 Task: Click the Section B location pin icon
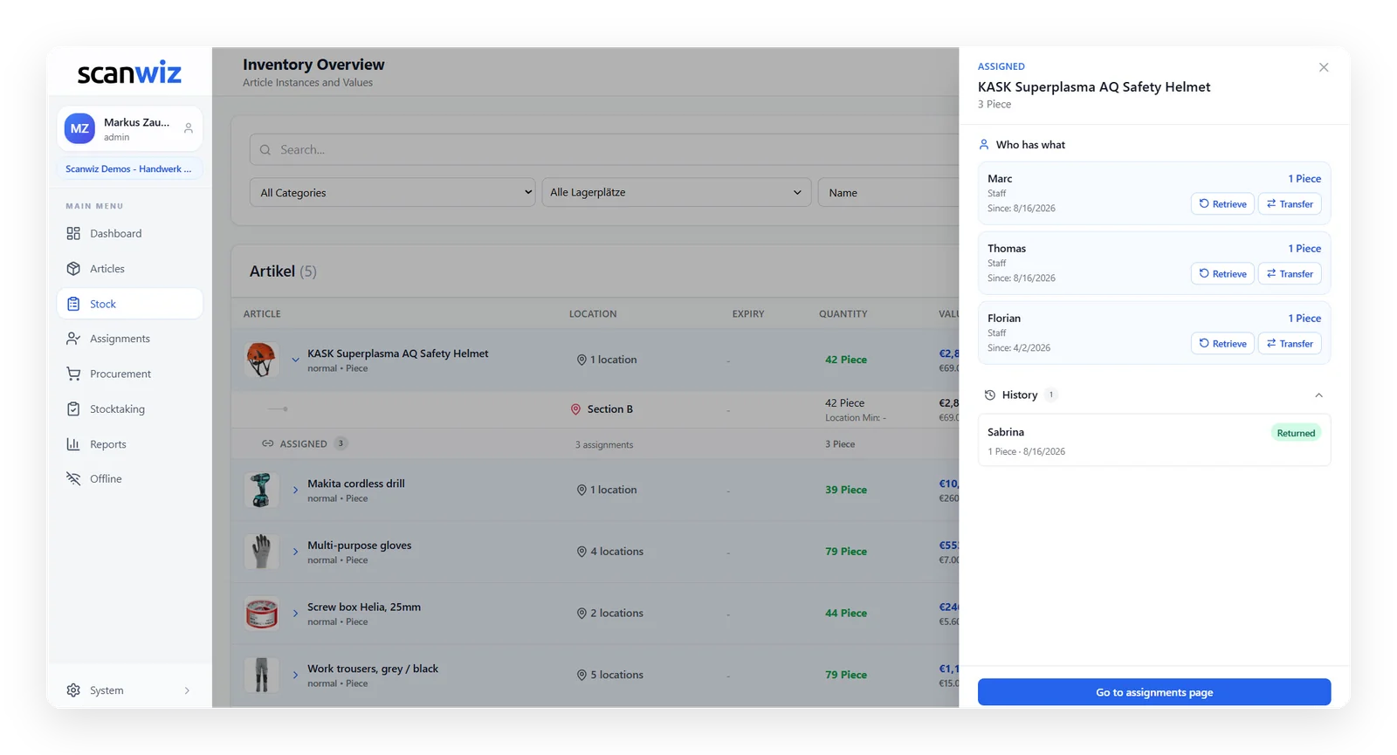click(x=575, y=409)
